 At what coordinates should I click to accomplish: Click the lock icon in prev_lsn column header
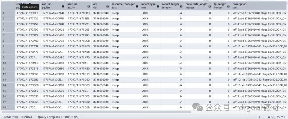pyautogui.click(x=88, y=6)
